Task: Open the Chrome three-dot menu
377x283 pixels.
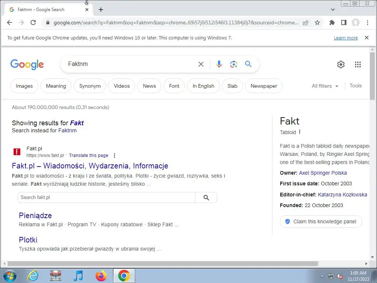Action: click(x=367, y=22)
